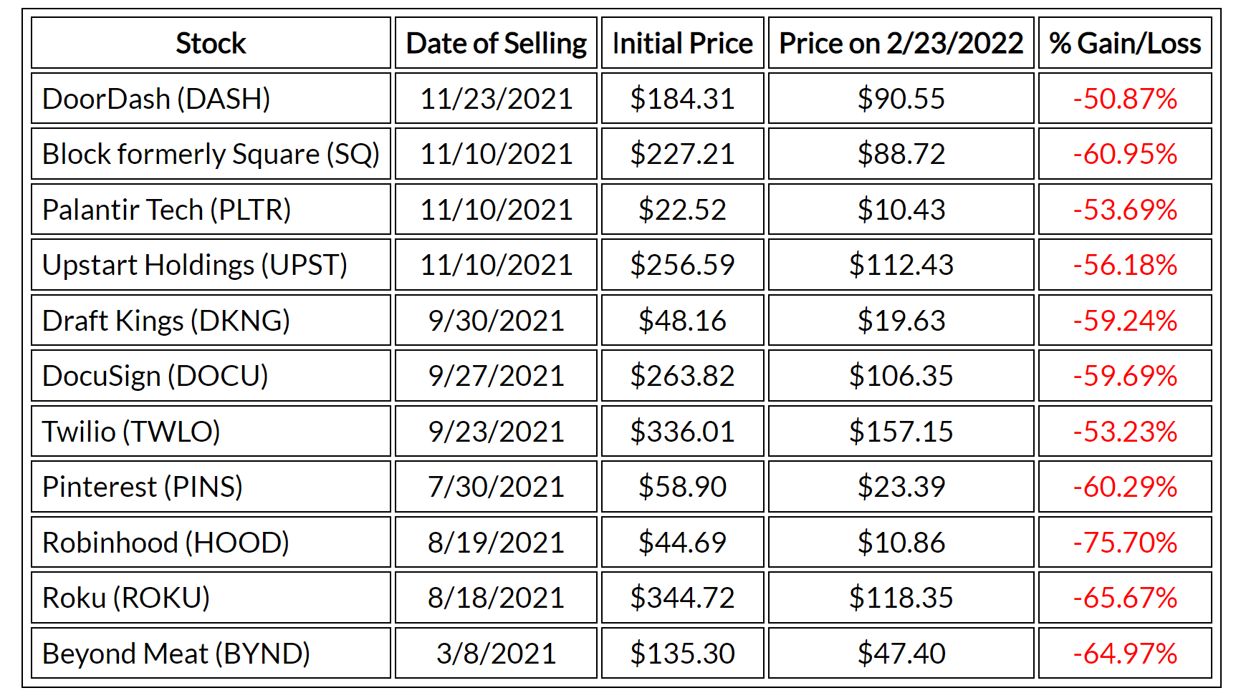Click the Beyond Meat (BYND) cell

tap(176, 654)
